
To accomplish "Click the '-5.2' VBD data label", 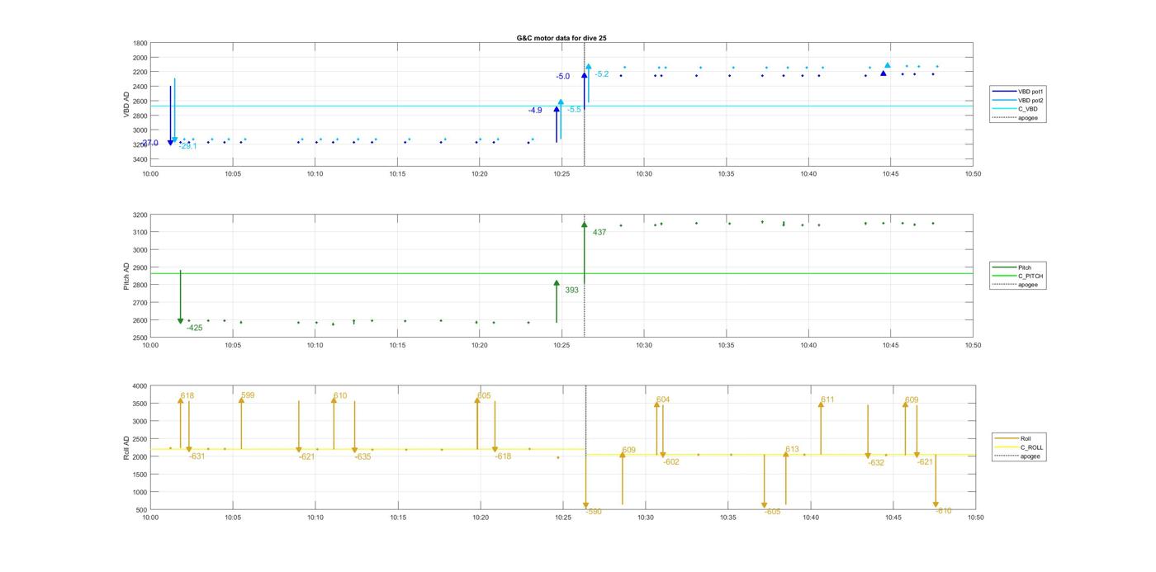I will (x=601, y=74).
